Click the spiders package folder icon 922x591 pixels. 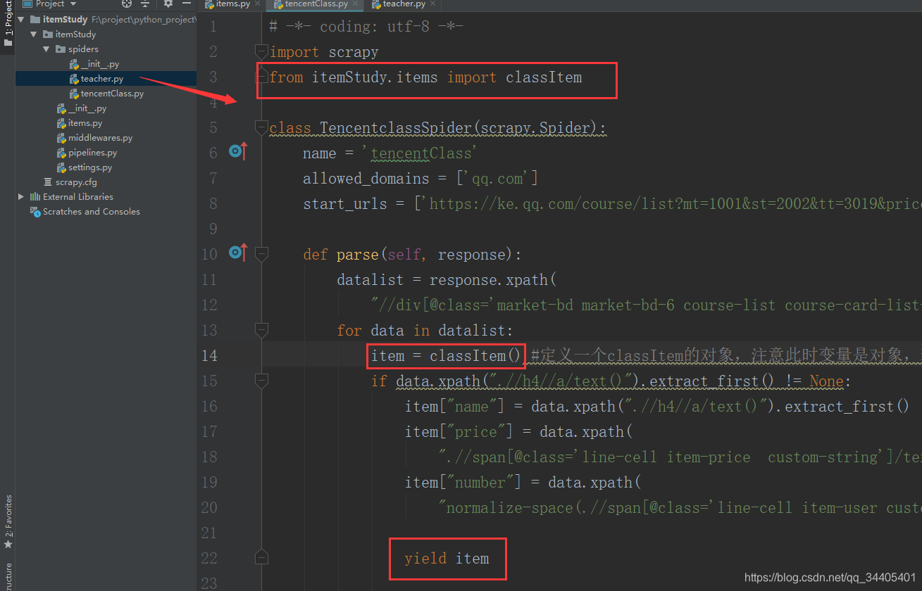pyautogui.click(x=61, y=49)
